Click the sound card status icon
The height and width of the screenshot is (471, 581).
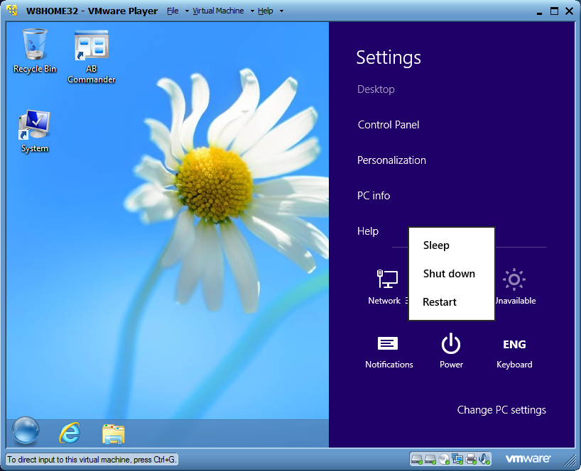coord(484,459)
